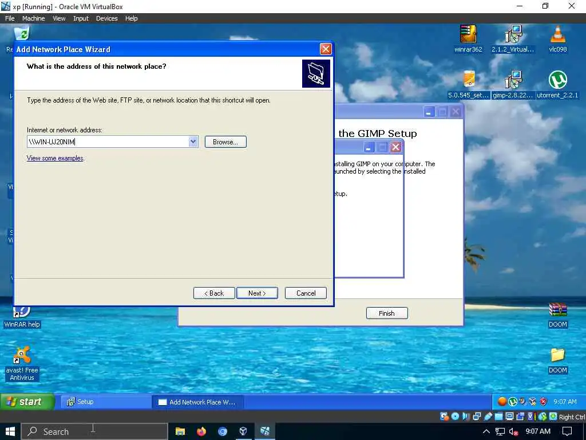Open the Machine menu

pyautogui.click(x=33, y=18)
